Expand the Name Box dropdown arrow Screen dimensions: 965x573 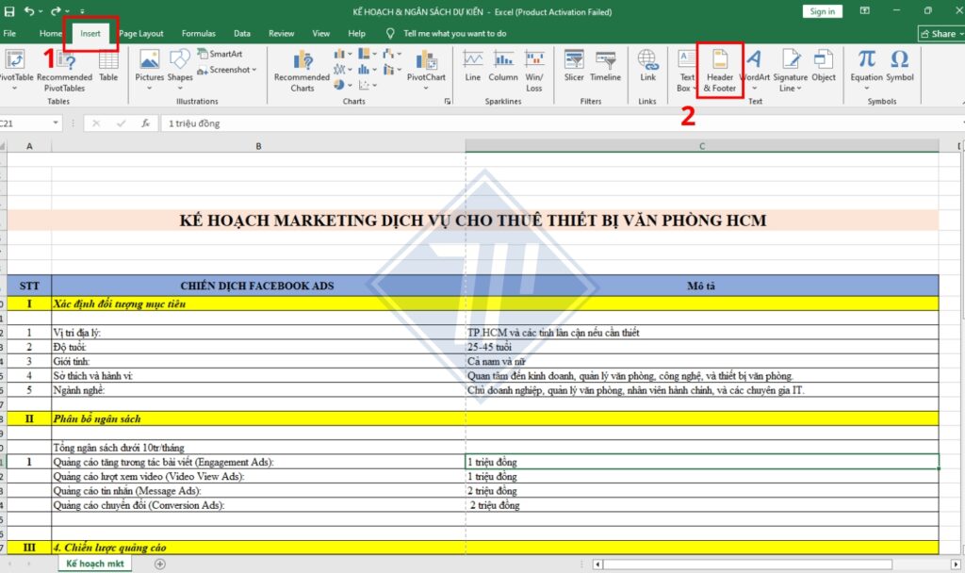tap(57, 123)
